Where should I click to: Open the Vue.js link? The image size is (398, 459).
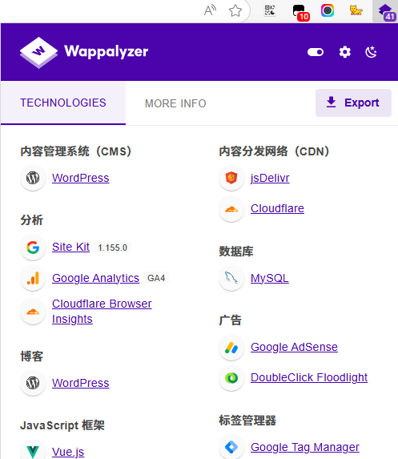68,452
